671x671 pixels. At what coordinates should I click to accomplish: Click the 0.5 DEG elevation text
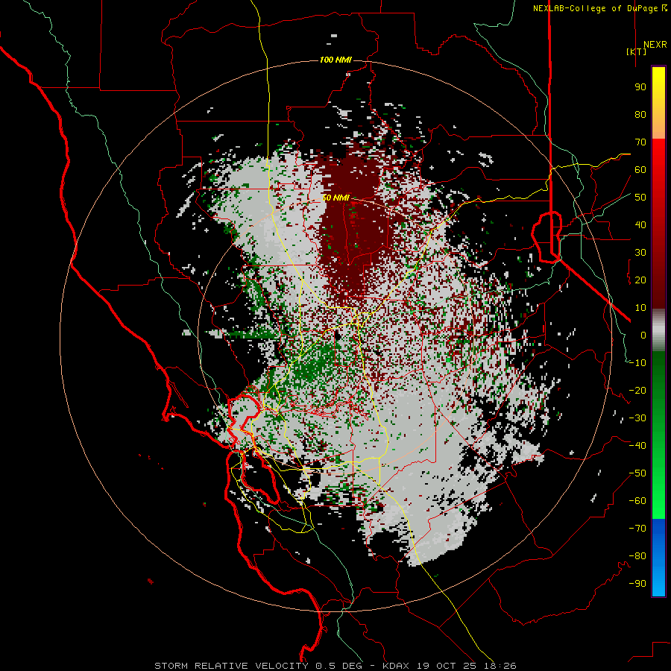338,666
